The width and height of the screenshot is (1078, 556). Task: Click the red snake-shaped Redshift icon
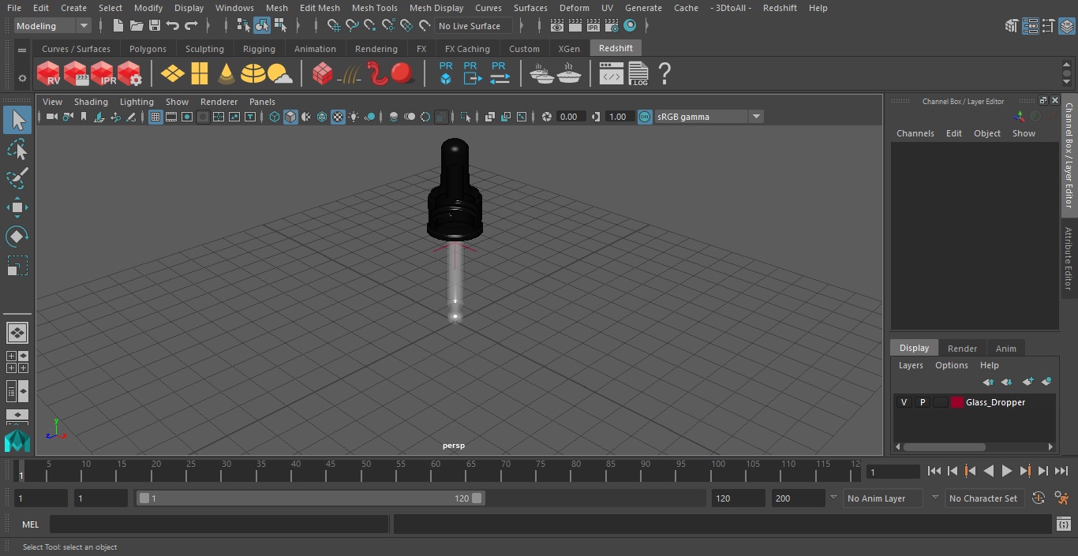pos(378,73)
